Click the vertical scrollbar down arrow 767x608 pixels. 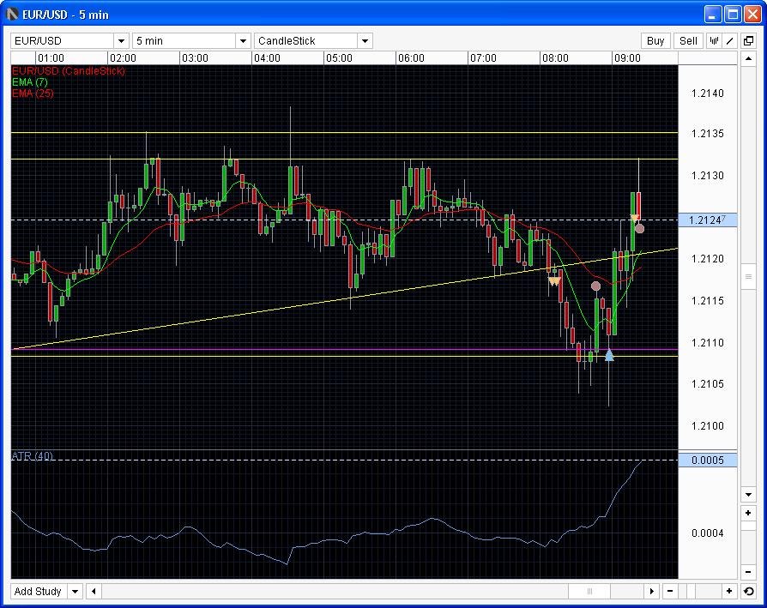(748, 495)
